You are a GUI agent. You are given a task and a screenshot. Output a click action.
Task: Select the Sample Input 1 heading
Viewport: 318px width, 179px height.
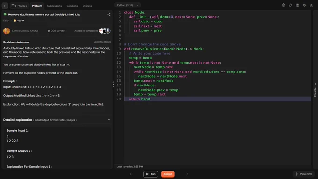pyautogui.click(x=18, y=130)
